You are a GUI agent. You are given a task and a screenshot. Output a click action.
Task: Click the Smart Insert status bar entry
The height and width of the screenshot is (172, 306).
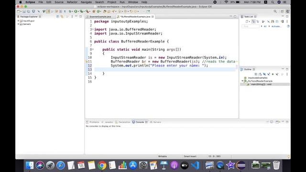point(190,156)
